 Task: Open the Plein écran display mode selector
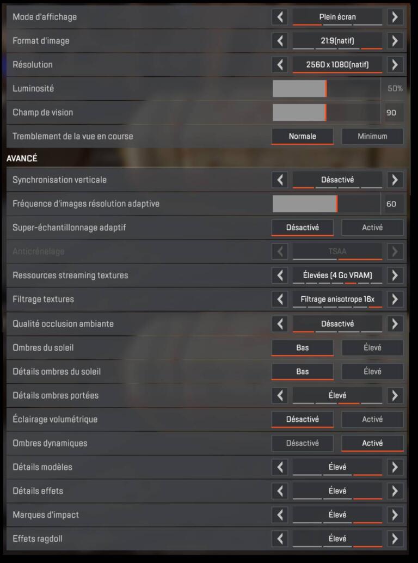click(337, 17)
